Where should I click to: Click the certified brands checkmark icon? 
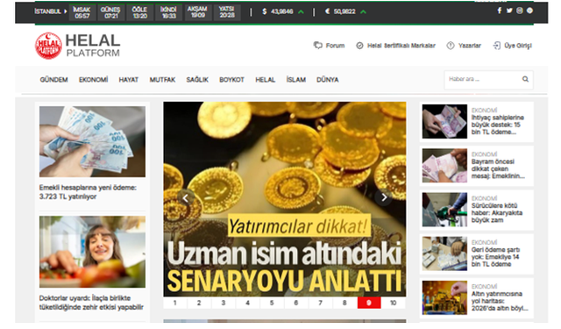point(359,46)
